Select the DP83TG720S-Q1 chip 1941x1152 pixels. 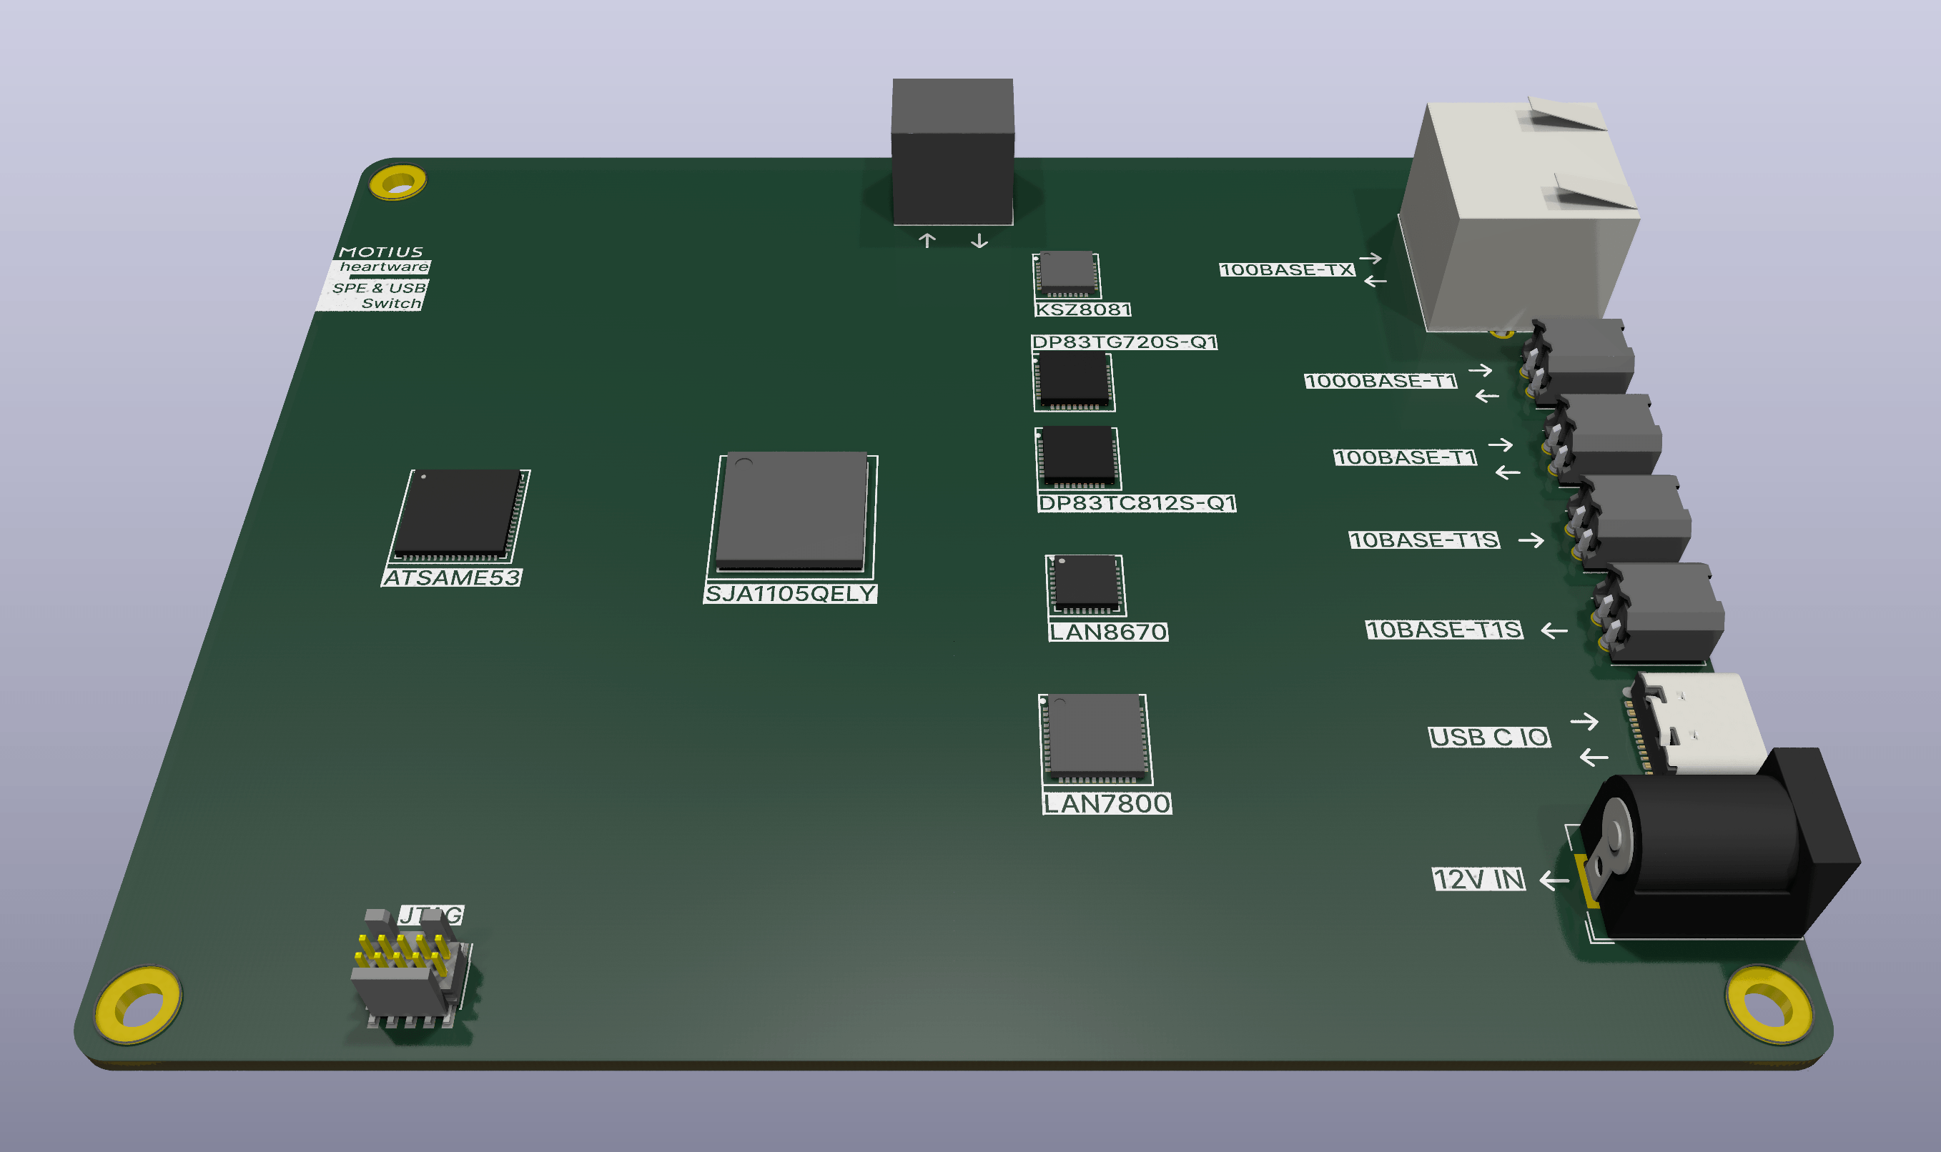(x=1073, y=378)
